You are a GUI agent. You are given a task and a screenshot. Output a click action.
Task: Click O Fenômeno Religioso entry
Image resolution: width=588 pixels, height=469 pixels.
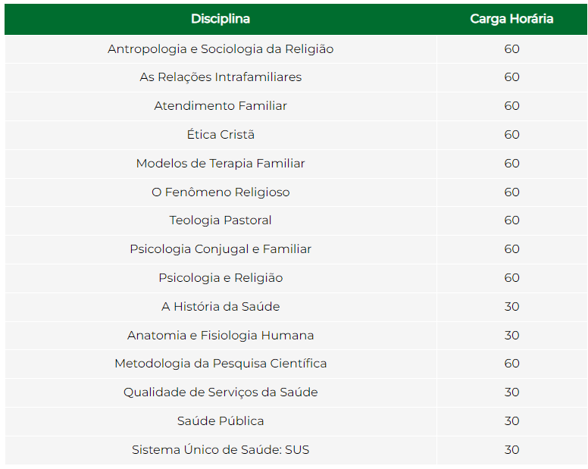click(220, 192)
